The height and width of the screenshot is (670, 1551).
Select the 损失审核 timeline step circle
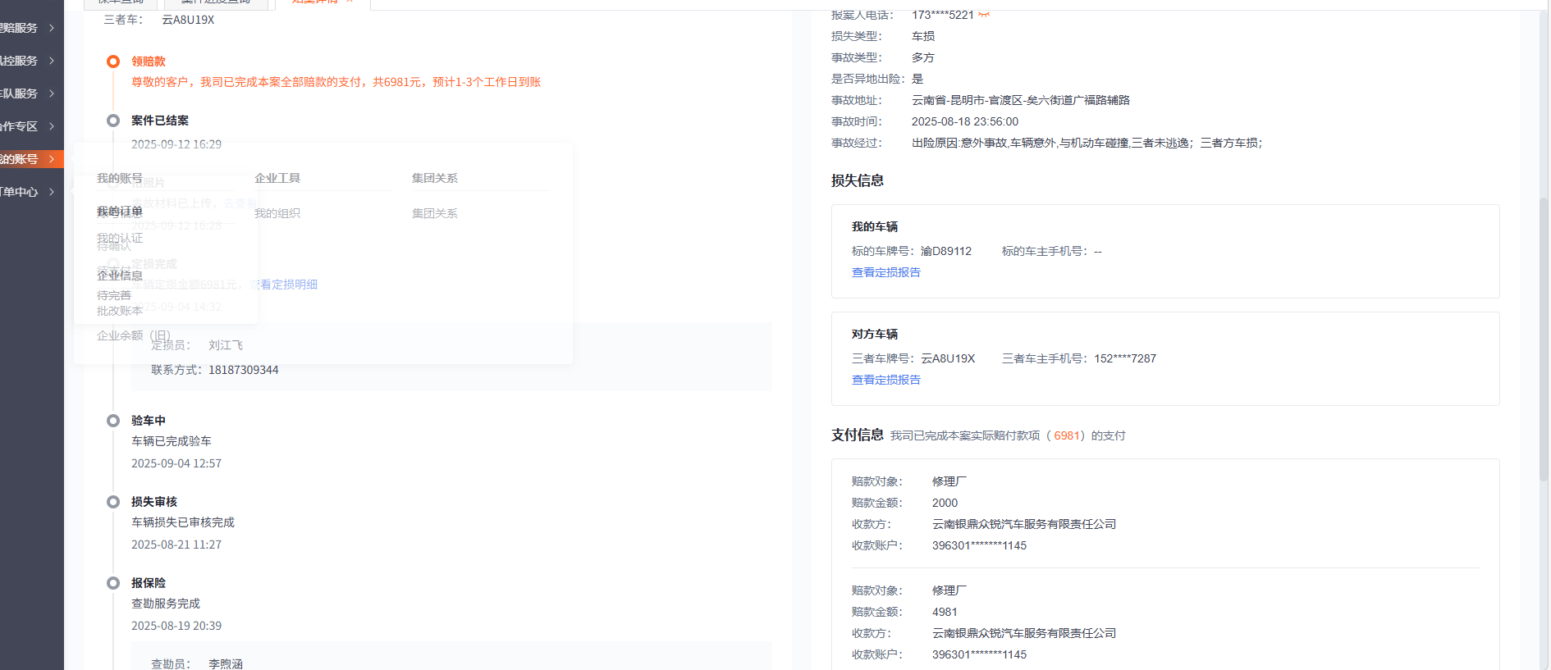pyautogui.click(x=113, y=502)
